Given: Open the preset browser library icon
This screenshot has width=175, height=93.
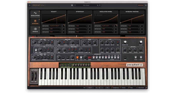Looking at the screenshot, I should 72,5.
